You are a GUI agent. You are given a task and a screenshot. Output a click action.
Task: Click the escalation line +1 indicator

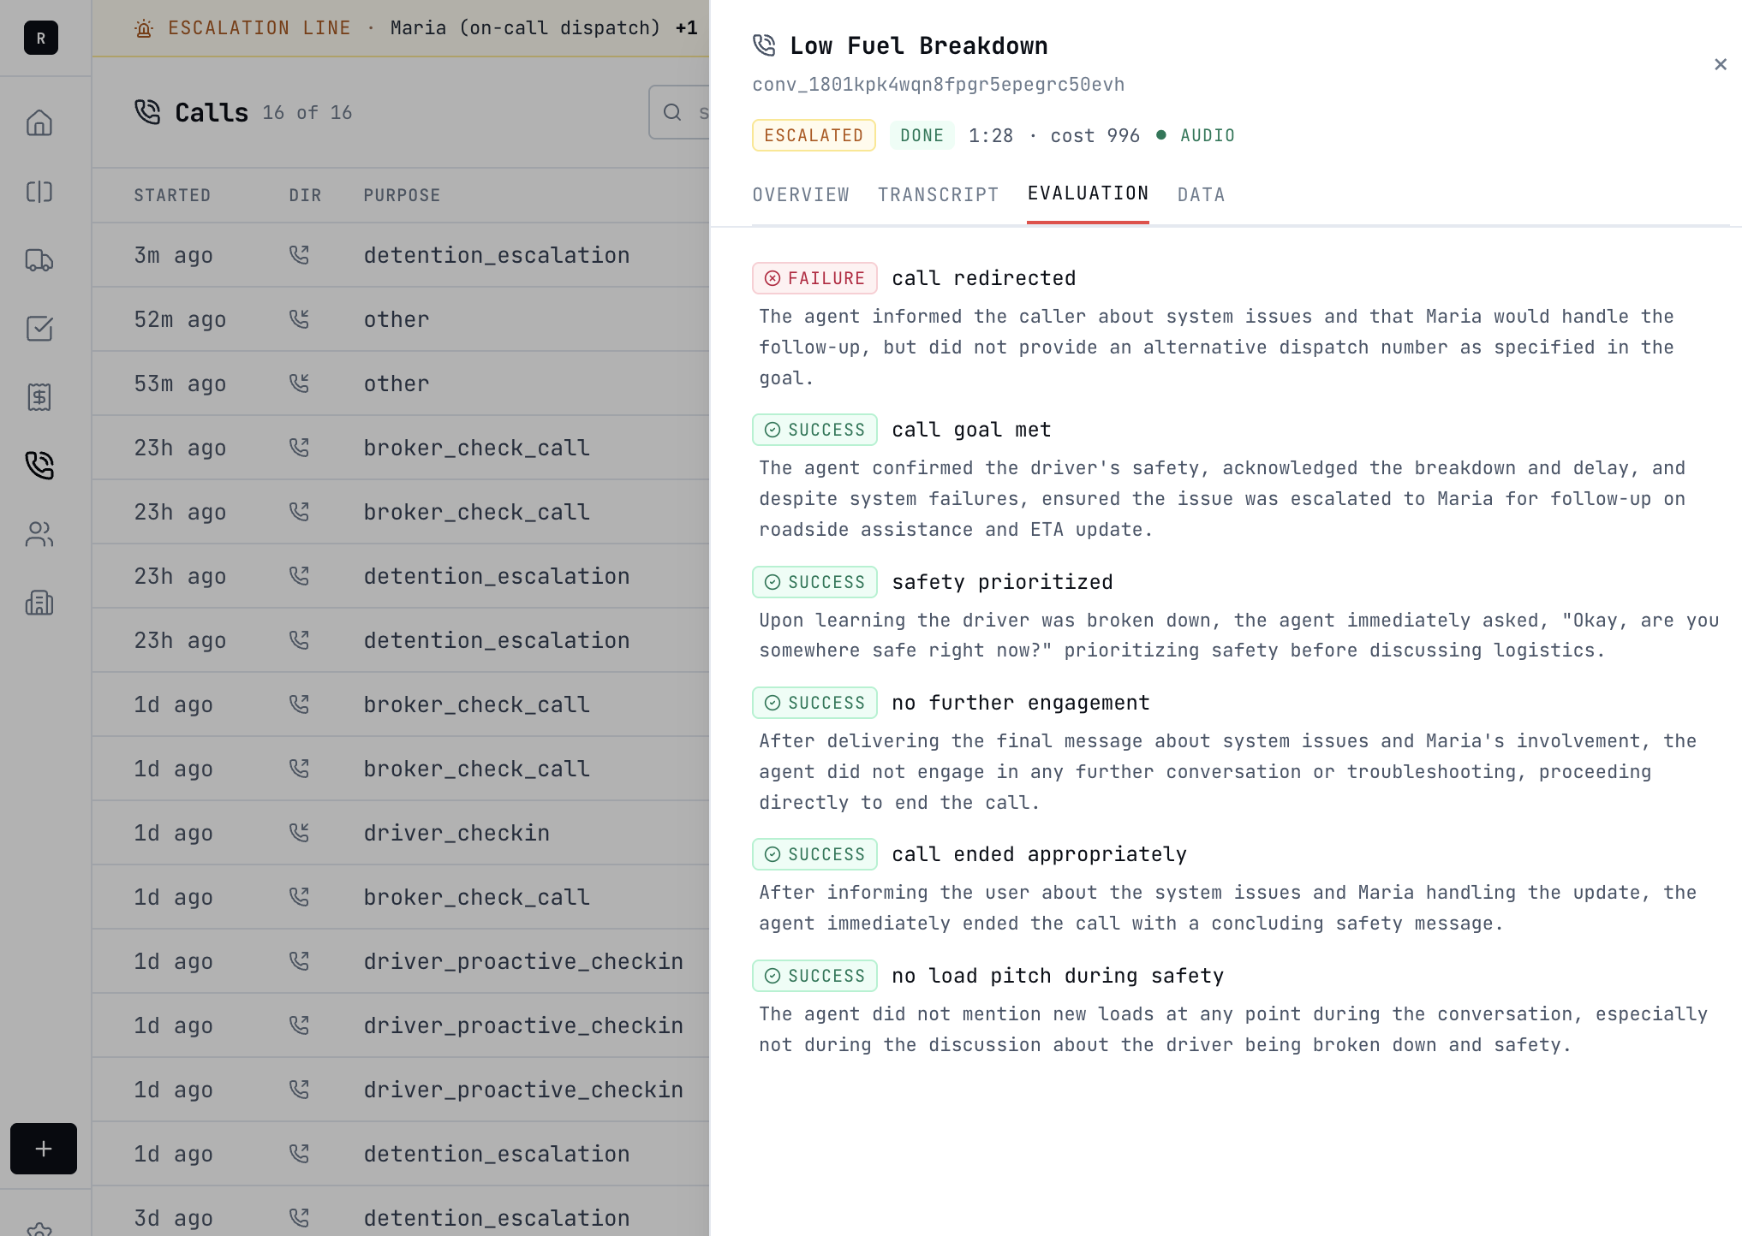[686, 27]
